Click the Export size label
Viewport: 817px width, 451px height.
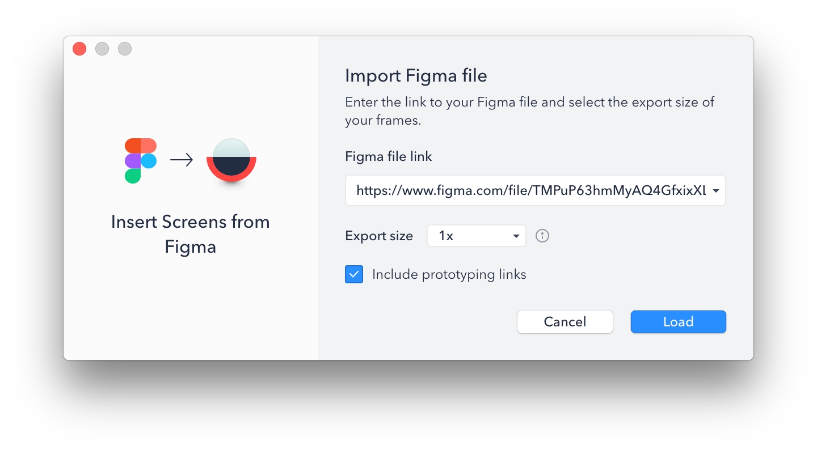[x=379, y=236]
